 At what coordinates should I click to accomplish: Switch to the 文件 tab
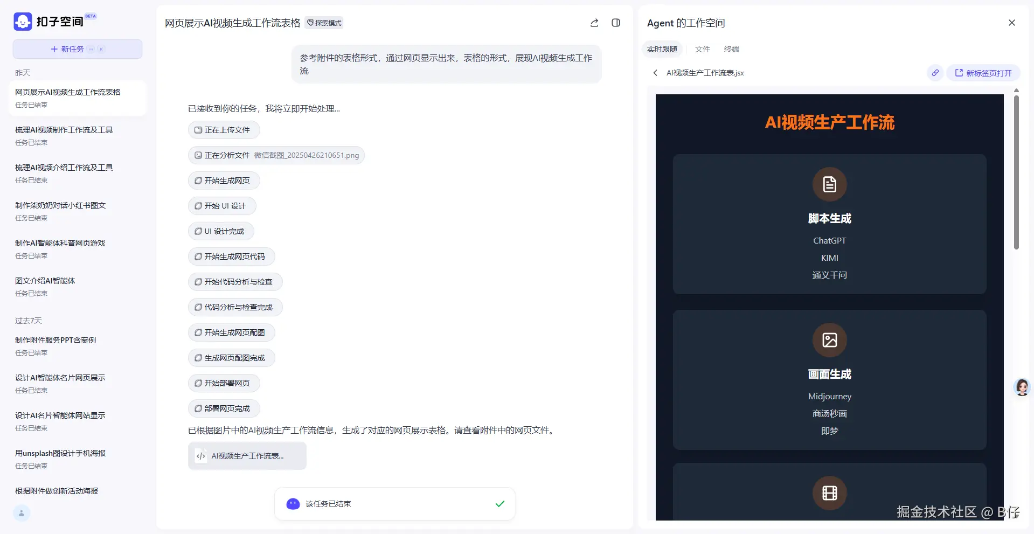pos(703,49)
